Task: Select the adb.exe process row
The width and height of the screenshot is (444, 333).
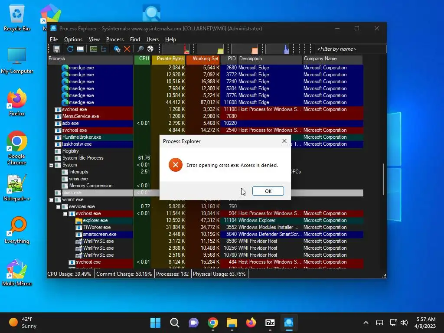Action: (206, 123)
